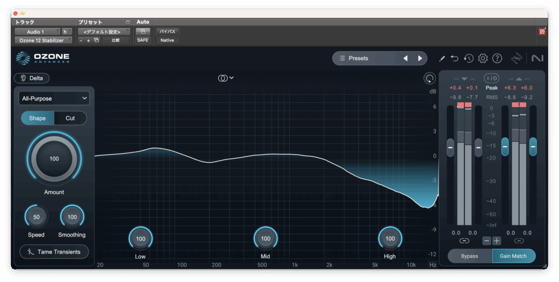This screenshot has height=282, width=559.
Task: Open the stereo channel mode dropdown
Action: point(225,78)
